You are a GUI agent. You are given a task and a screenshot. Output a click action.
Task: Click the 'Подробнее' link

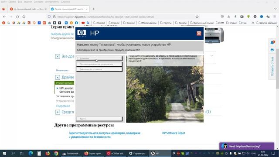(63, 106)
